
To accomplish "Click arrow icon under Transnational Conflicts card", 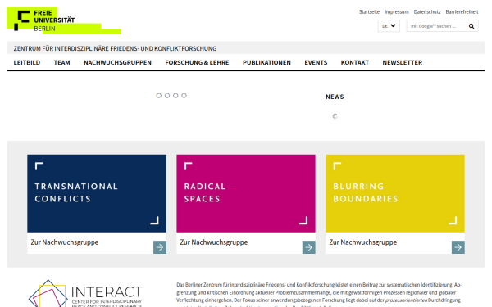I will (160, 247).
